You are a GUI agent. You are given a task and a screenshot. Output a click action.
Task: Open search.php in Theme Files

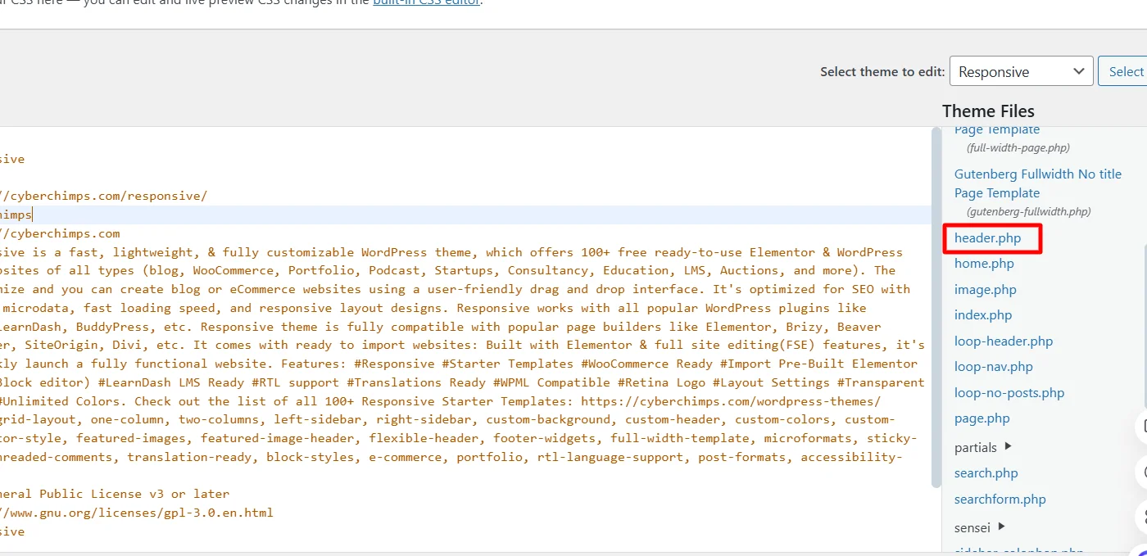point(986,473)
